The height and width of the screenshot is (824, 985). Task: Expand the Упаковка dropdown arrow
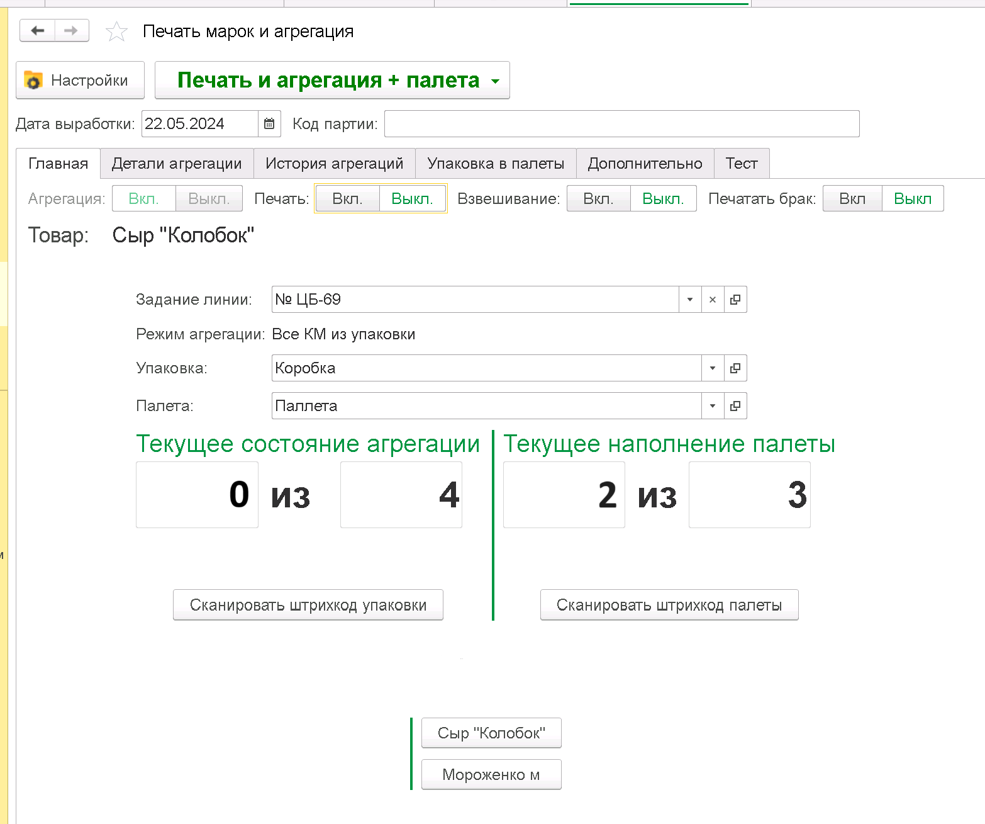coord(713,368)
